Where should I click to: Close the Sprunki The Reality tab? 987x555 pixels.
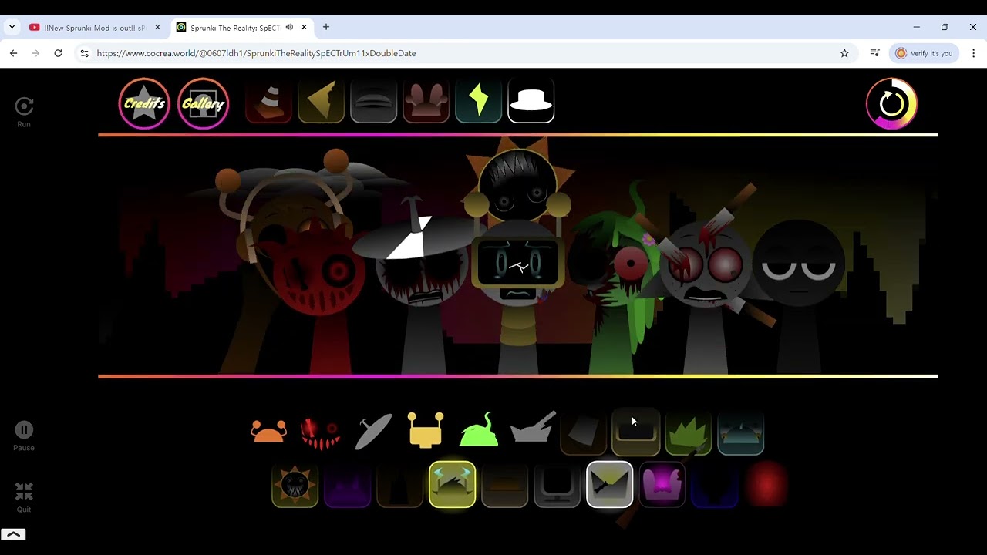click(304, 27)
